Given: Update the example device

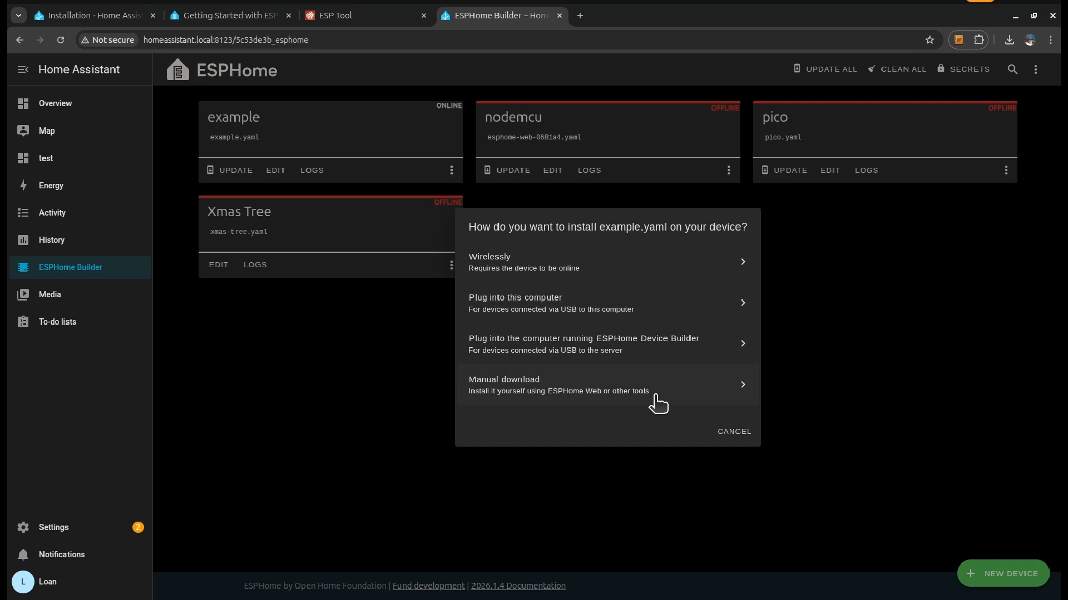Looking at the screenshot, I should click(x=230, y=170).
